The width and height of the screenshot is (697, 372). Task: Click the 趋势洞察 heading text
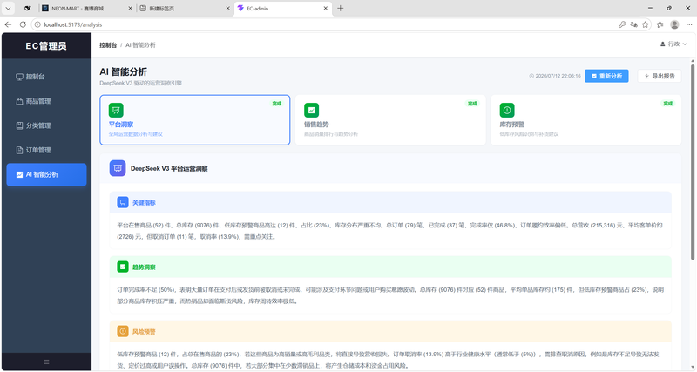(x=144, y=267)
